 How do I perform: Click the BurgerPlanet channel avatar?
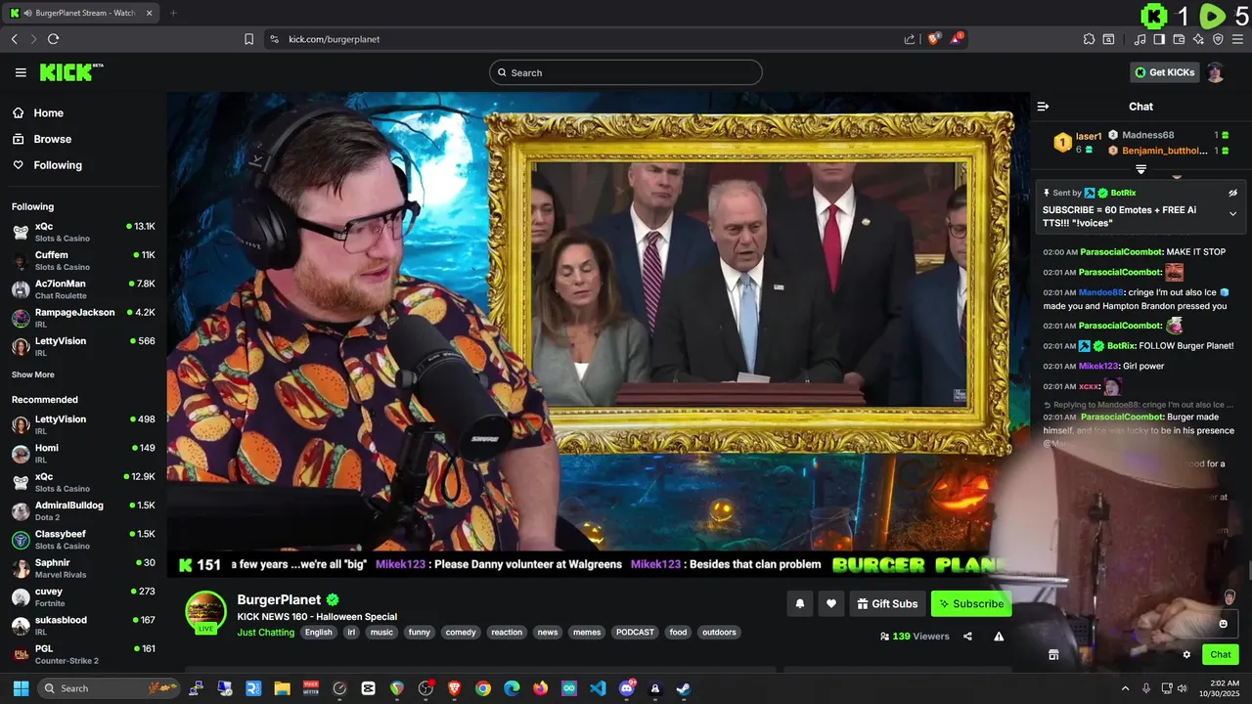pyautogui.click(x=206, y=612)
